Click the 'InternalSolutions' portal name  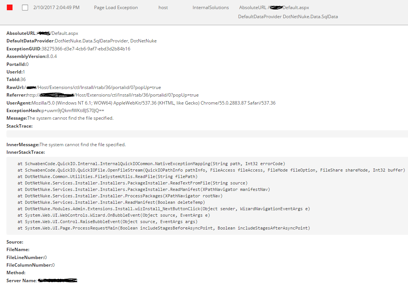(x=211, y=8)
